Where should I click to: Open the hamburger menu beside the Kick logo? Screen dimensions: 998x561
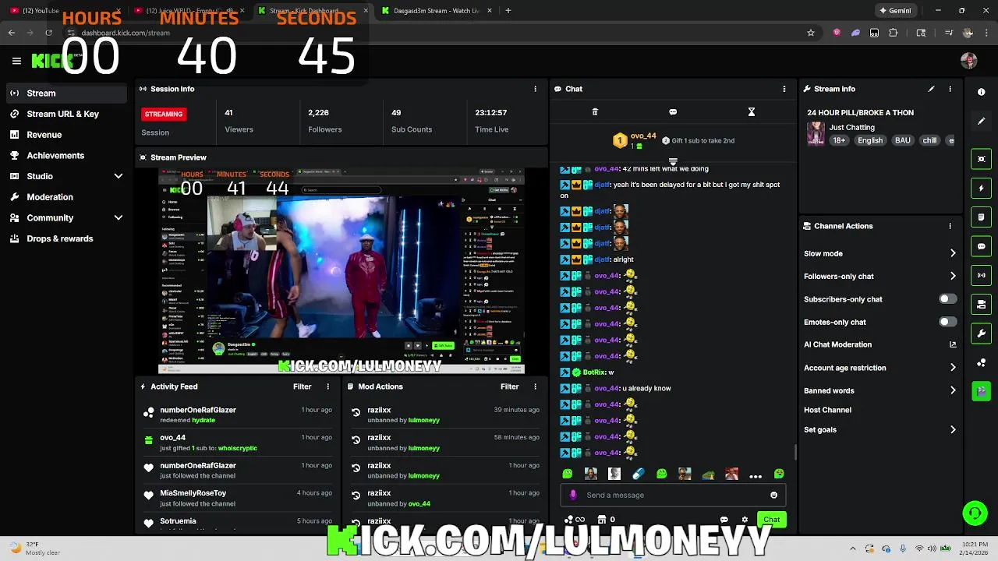tap(16, 61)
